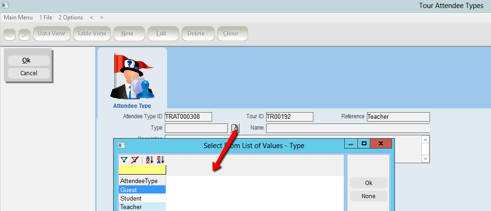Screen dimensions: 491x211
Task: Click the dialog's title bar system icon
Action: pos(121,145)
